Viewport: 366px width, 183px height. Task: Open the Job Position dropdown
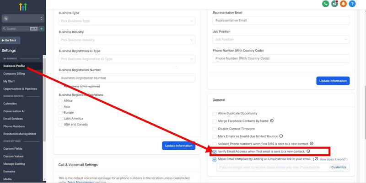(281, 39)
